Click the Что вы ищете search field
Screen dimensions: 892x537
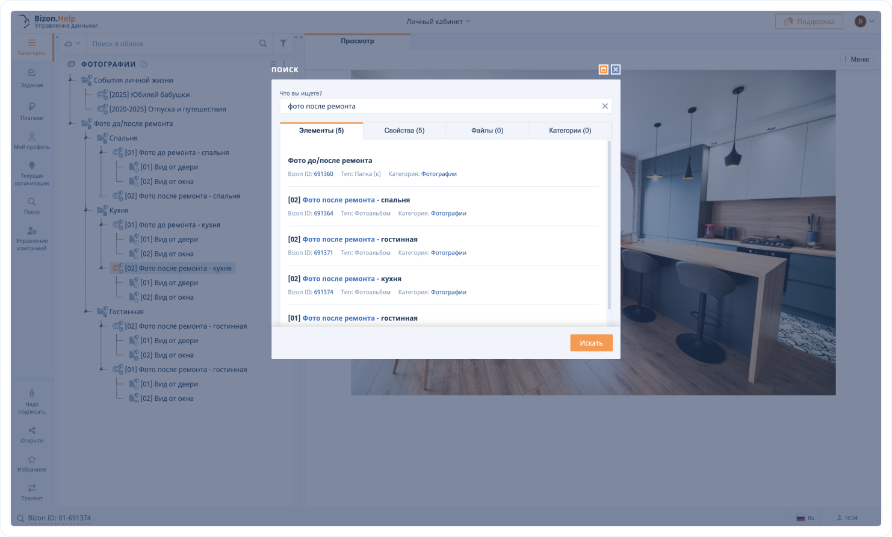point(439,106)
